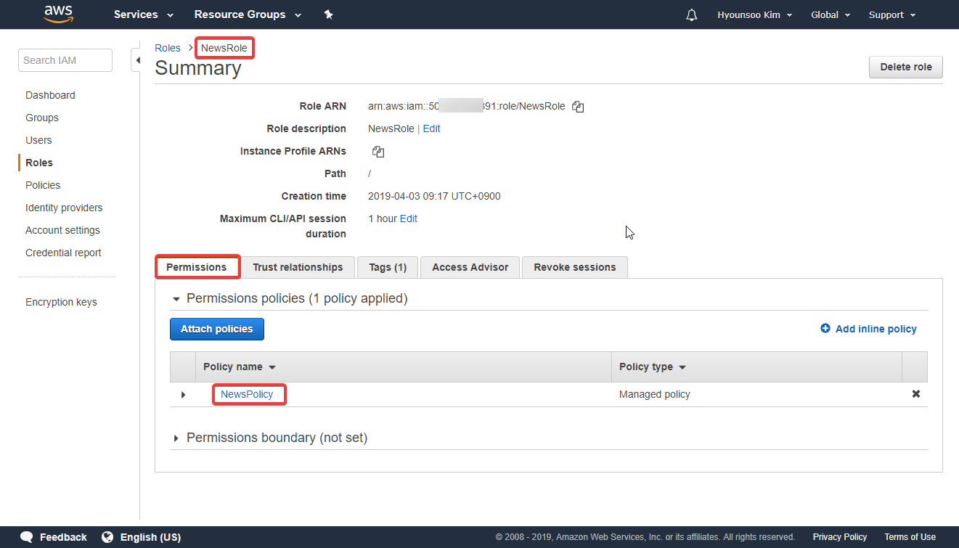
Task: Copy the Role ARN with copy icon
Action: coord(578,107)
